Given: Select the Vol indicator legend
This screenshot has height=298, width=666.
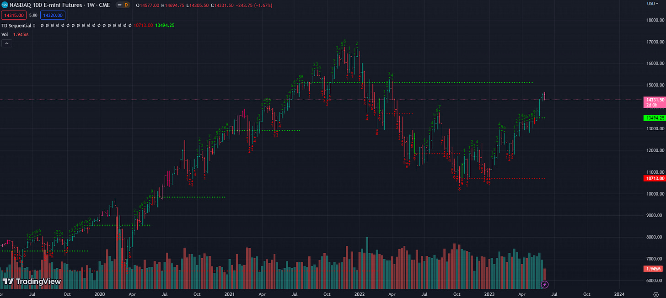Looking at the screenshot, I should pos(5,34).
